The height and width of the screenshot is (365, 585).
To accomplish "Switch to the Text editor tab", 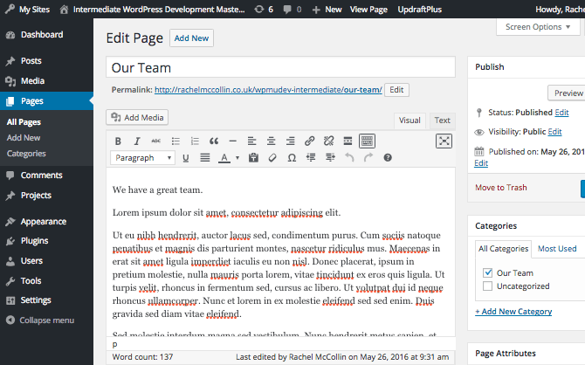I will pyautogui.click(x=443, y=121).
